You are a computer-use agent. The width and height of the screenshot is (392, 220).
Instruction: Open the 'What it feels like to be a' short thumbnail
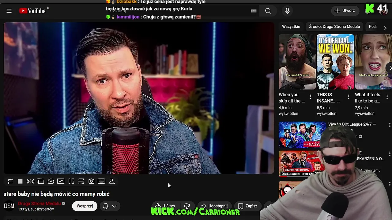pyautogui.click(x=373, y=62)
